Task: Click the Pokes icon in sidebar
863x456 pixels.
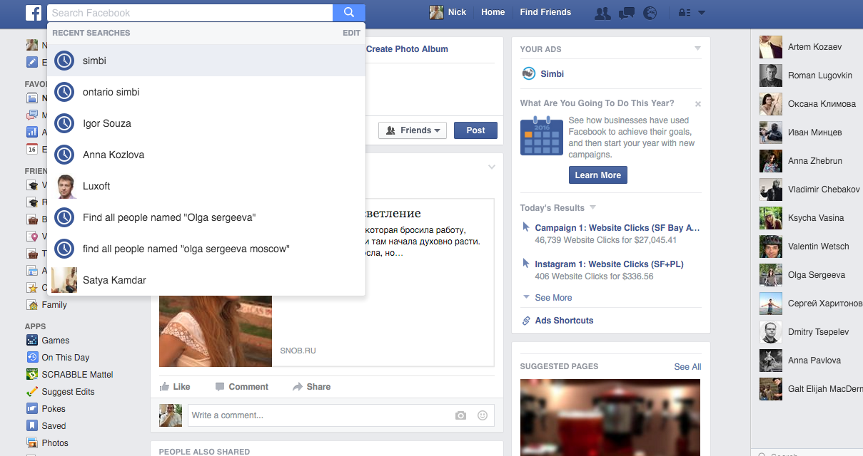Action: point(32,409)
